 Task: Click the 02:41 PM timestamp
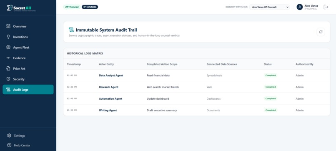[72, 87]
